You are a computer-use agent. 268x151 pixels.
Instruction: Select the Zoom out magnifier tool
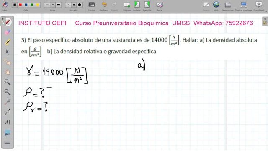pyautogui.click(x=8, y=92)
